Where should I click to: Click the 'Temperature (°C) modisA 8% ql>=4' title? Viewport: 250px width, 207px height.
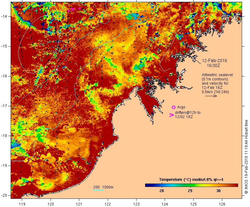point(191,180)
